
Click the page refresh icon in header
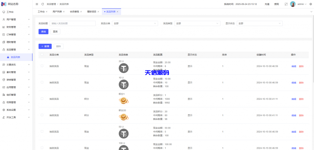tap(43, 4)
